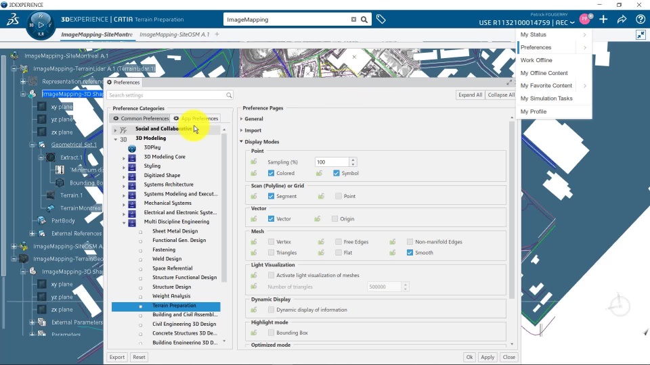
Task: Expand the General preference page
Action: click(x=241, y=119)
